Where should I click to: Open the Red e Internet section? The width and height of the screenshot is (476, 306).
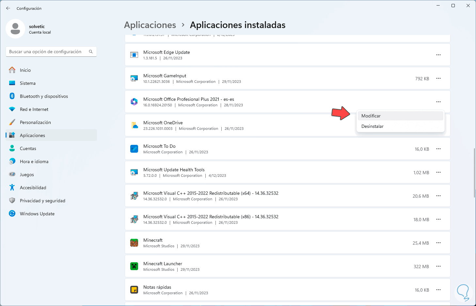click(x=34, y=109)
